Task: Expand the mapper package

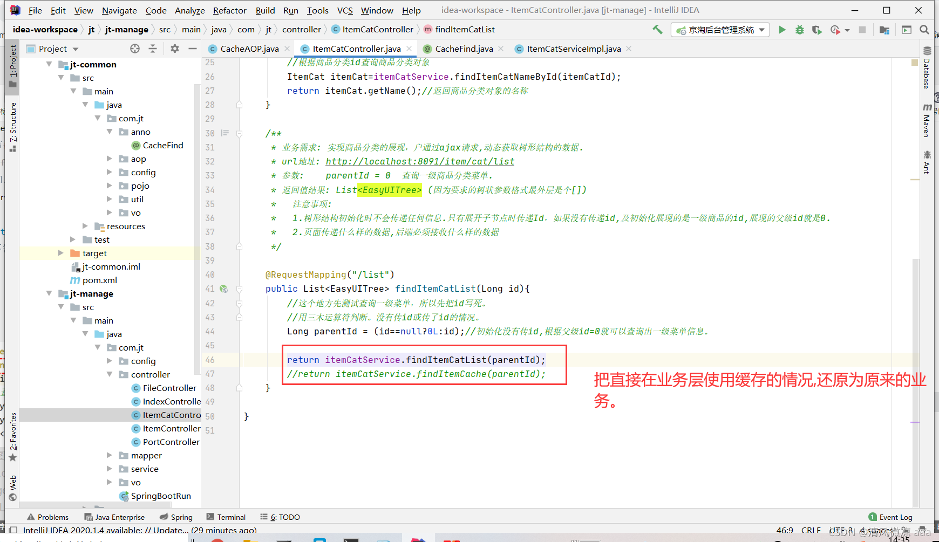Action: point(110,455)
